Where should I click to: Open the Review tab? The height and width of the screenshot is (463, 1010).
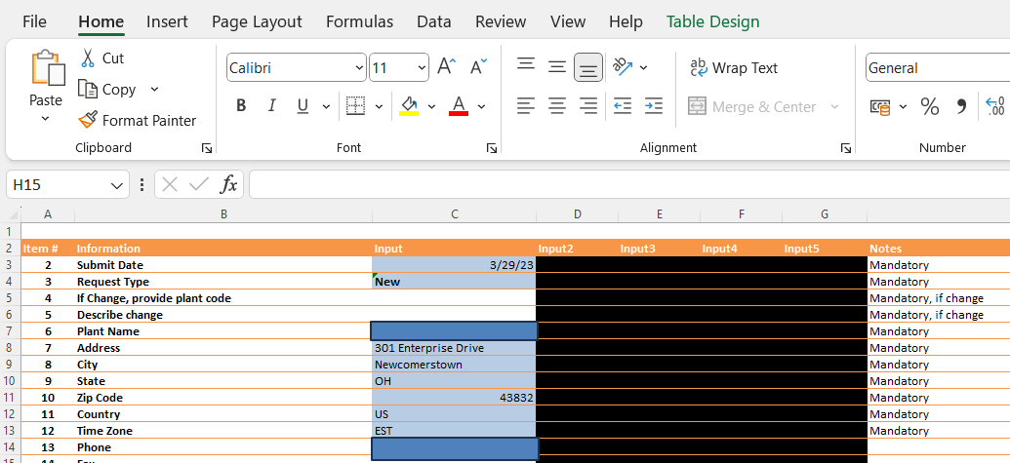click(x=501, y=21)
